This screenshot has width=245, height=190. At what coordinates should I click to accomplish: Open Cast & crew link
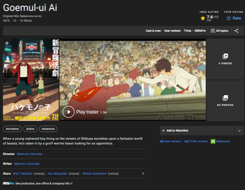point(153,31)
